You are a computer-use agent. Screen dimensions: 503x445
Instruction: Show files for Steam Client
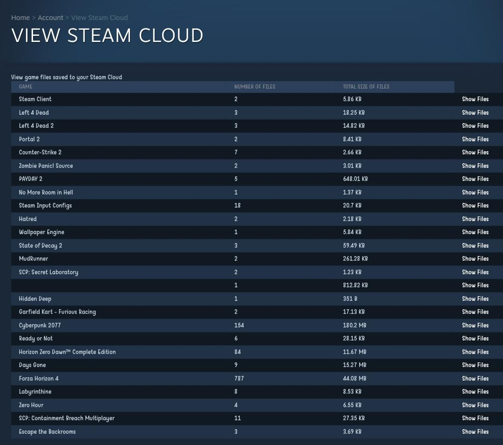coord(475,99)
